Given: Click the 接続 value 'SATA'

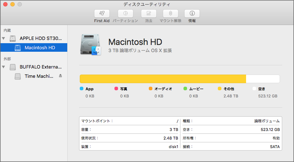Looking at the screenshot, I should [x=275, y=147].
